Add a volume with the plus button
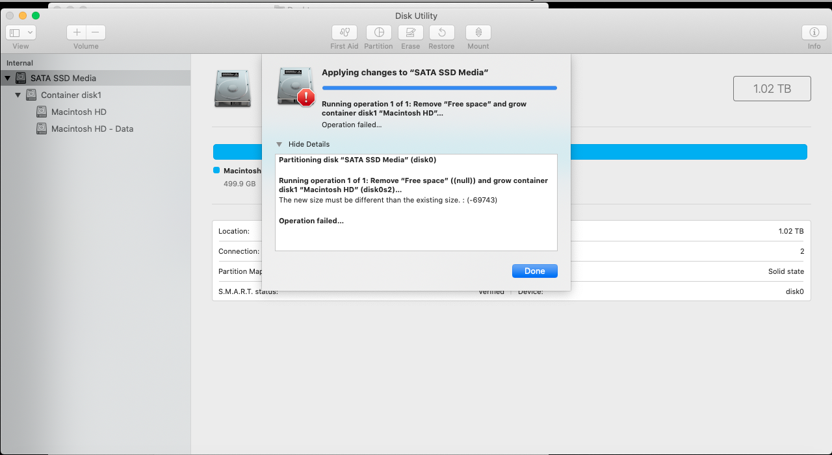Screen dimensions: 832x455 coord(77,32)
